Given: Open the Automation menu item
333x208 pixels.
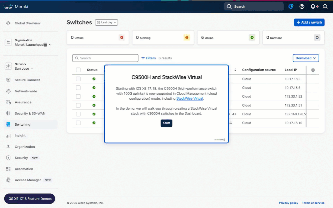Looking at the screenshot, I should click(24, 169).
